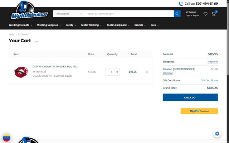Adjust the quantity stepper arrows
The height and width of the screenshot is (143, 229).
(x=117, y=72)
